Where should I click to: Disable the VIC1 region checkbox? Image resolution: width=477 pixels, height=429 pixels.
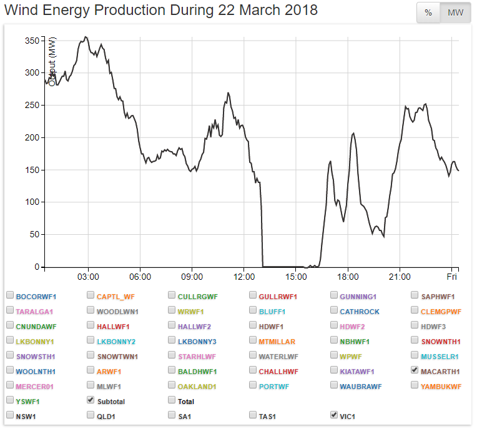(x=334, y=415)
